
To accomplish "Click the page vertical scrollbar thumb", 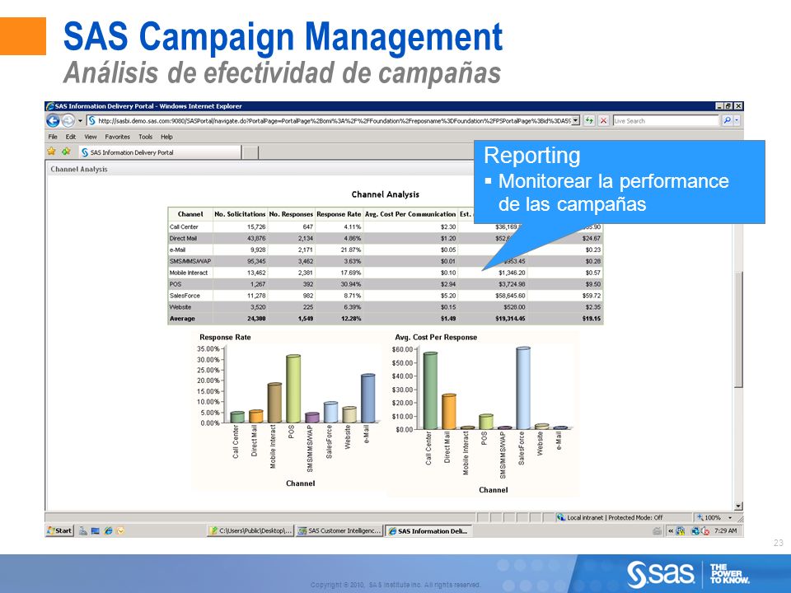I will (x=738, y=330).
